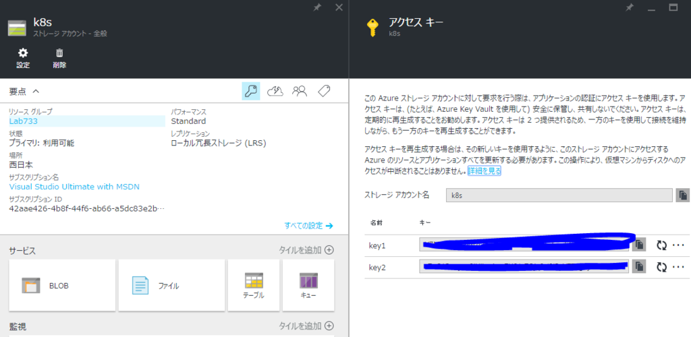The image size is (691, 337).
Task: Pin the k8s storage account blade
Action: [x=316, y=7]
